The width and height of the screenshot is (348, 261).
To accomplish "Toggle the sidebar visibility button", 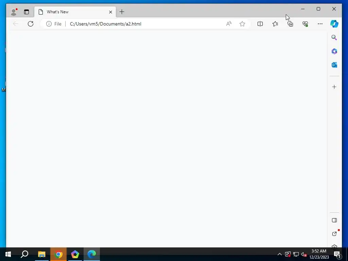I will (x=334, y=220).
